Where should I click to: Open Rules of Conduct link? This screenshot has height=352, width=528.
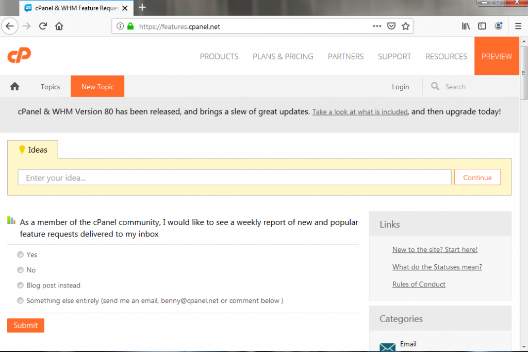pyautogui.click(x=419, y=284)
